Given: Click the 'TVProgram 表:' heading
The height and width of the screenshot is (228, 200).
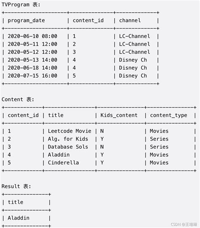Looking at the screenshot, I should click(x=21, y=5).
